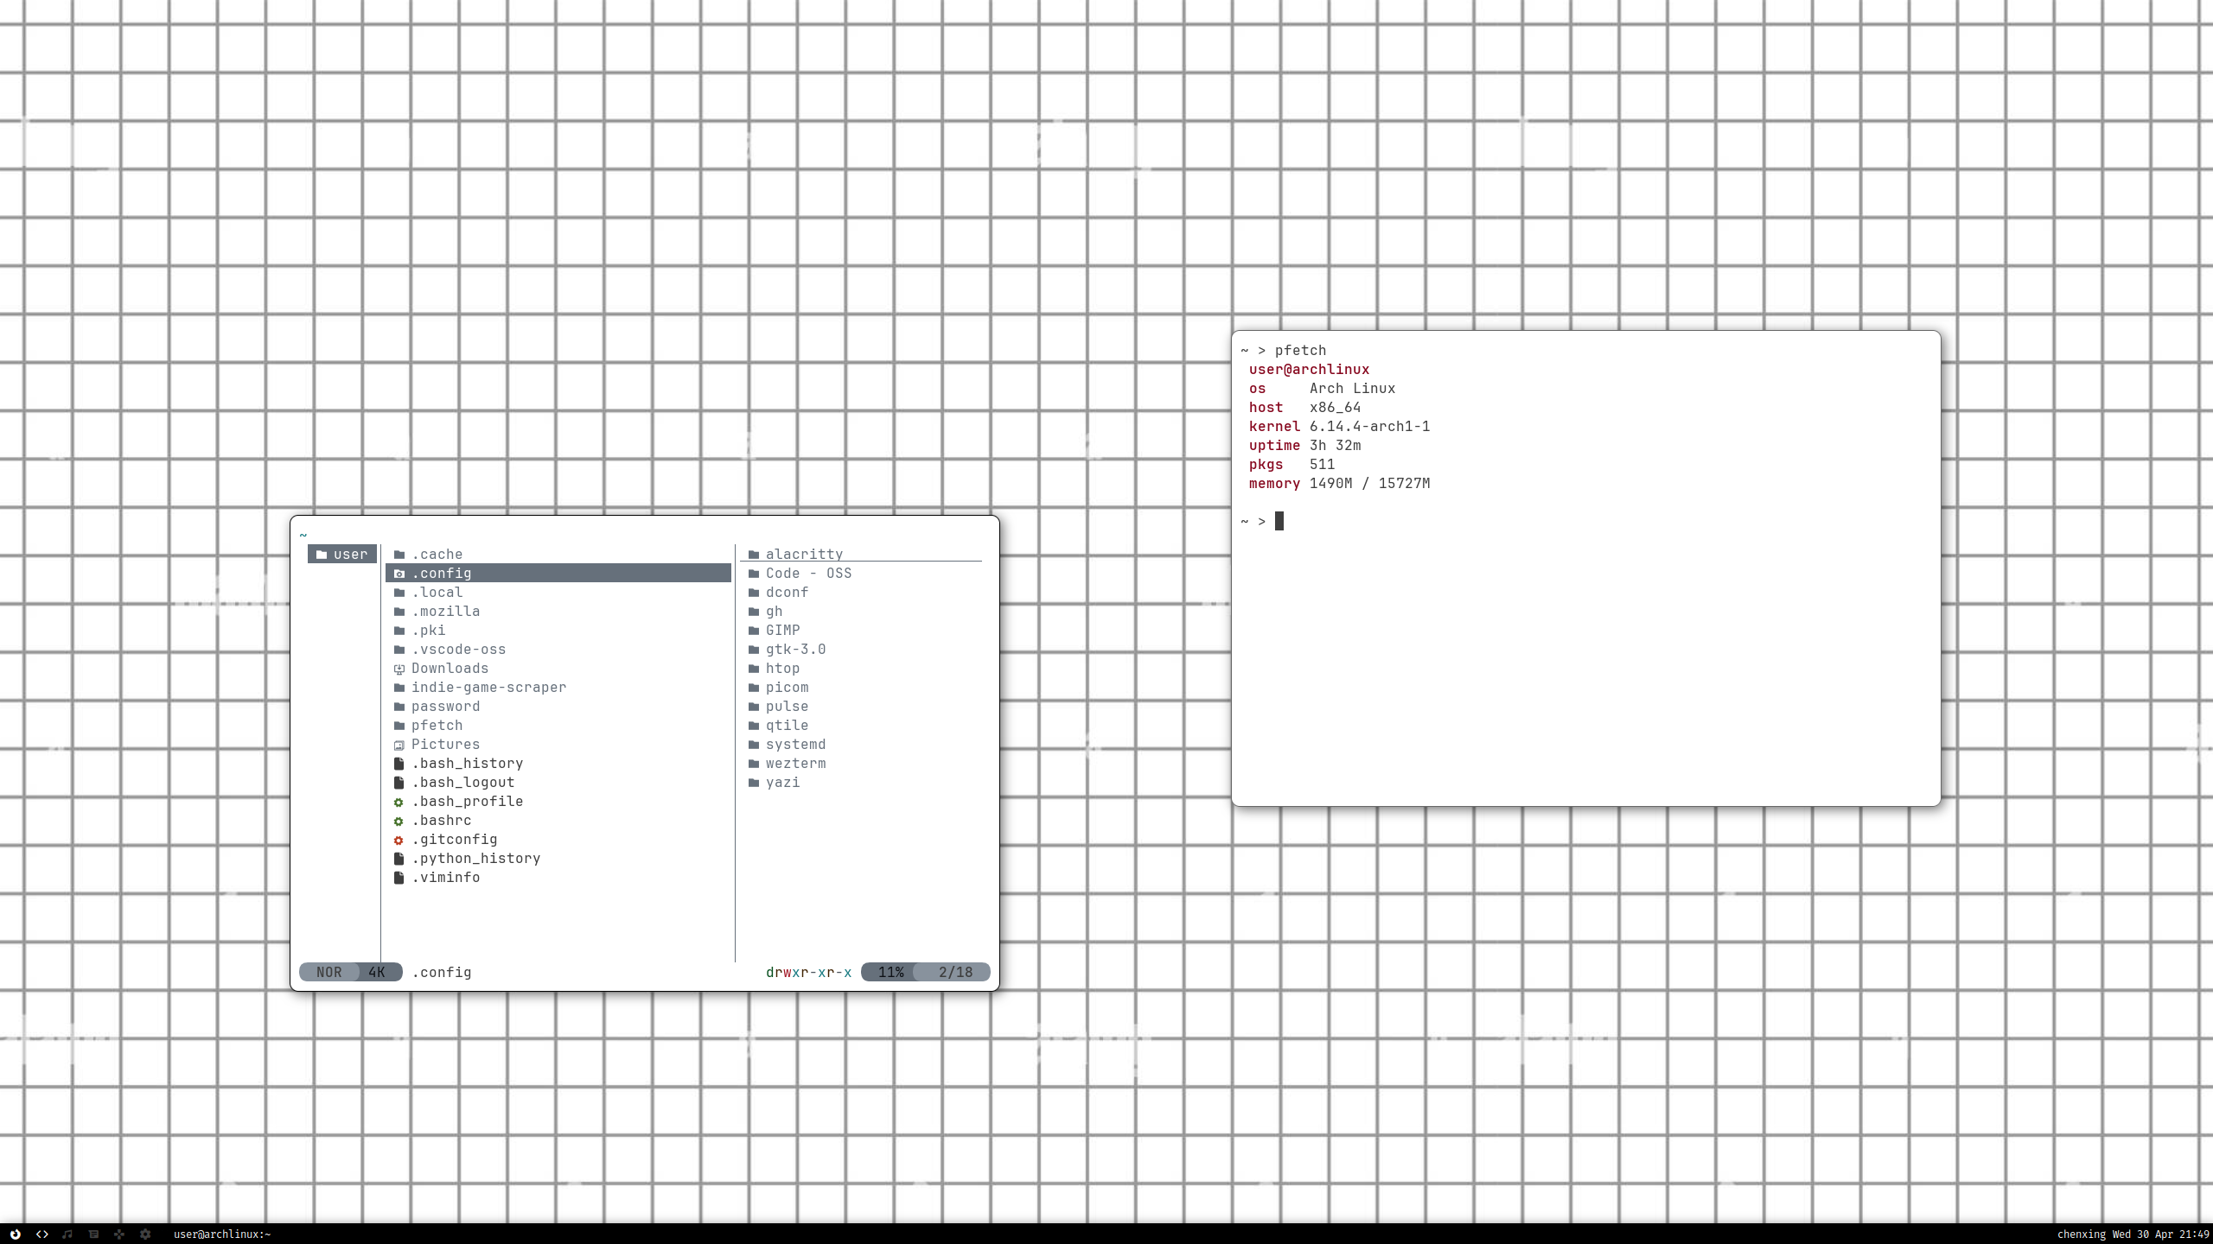Click the yazi folder icon in the preview

[754, 783]
